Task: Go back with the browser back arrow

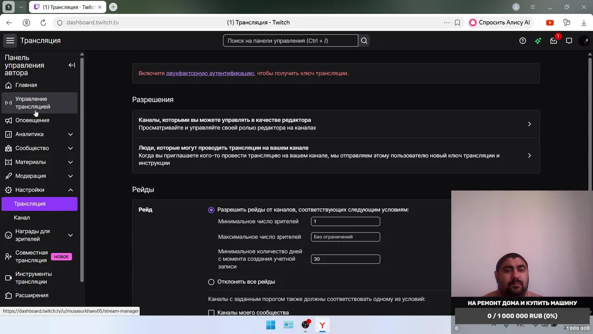Action: (9, 22)
